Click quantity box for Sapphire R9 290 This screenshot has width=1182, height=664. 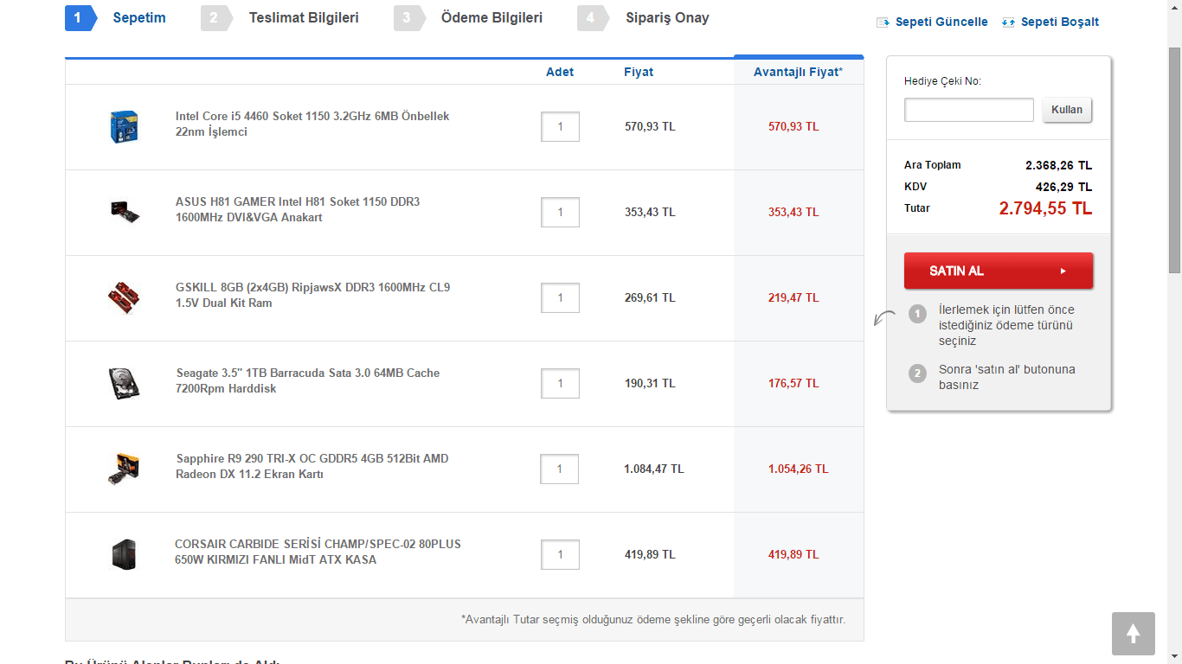(x=559, y=469)
